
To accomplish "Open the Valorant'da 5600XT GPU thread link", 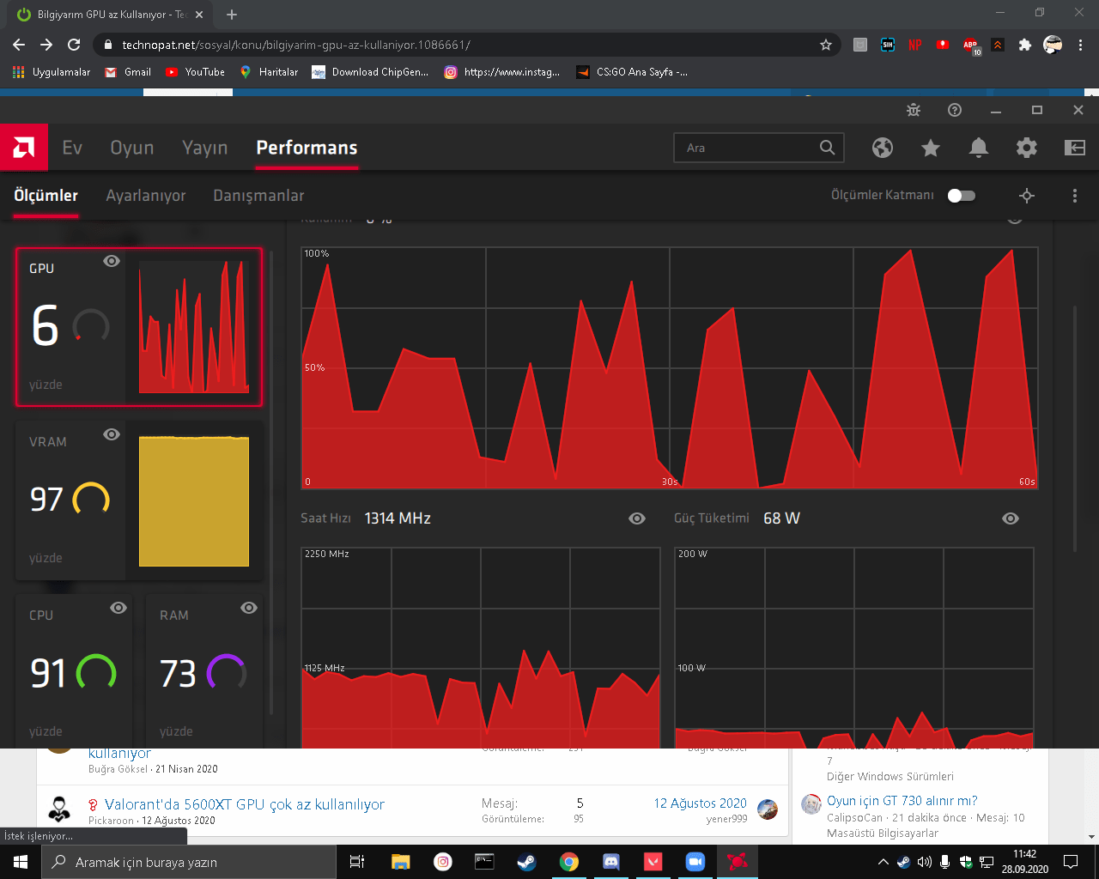I will [x=245, y=804].
